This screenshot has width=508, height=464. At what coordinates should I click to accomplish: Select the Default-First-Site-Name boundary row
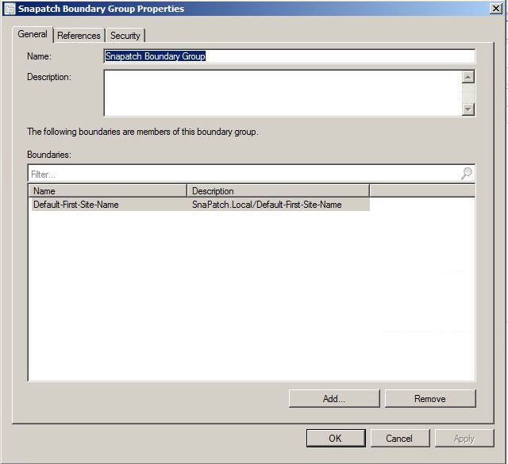tap(201, 205)
